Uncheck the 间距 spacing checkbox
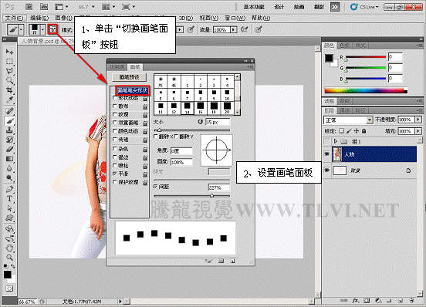The width and height of the screenshot is (426, 307). 156,187
